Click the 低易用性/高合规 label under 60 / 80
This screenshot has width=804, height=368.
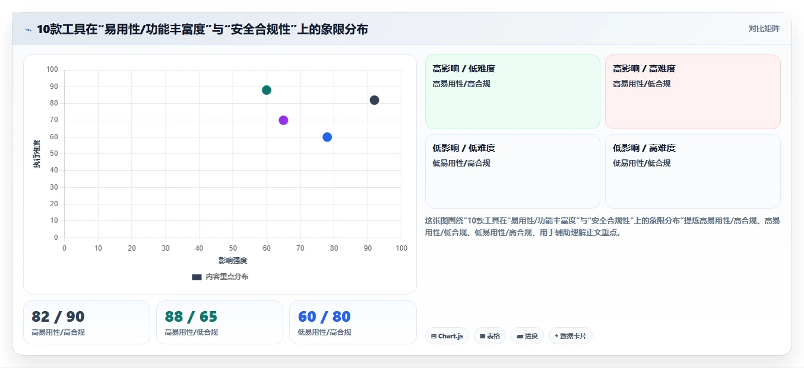click(x=324, y=332)
